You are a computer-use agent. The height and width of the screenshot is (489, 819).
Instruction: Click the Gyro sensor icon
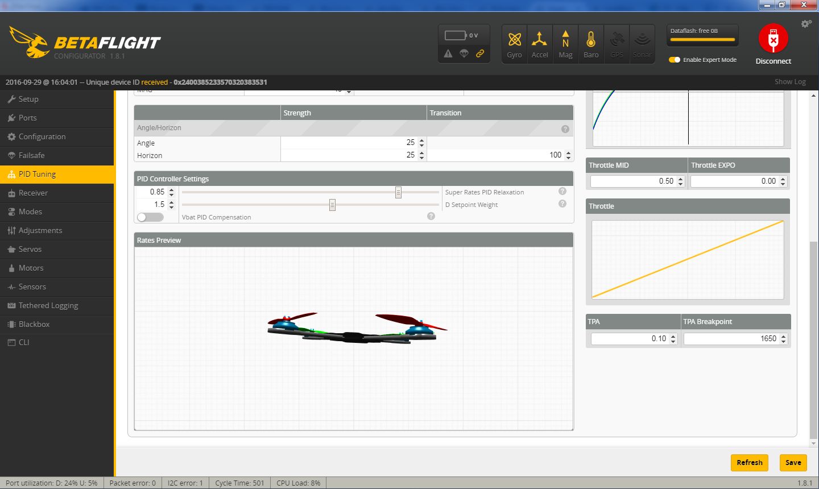coord(515,44)
